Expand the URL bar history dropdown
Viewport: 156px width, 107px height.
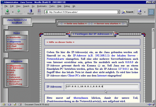118,12
